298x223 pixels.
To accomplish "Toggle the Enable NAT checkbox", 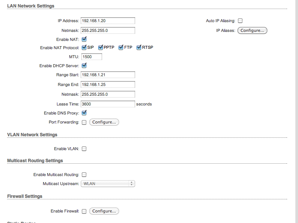I will (84, 39).
